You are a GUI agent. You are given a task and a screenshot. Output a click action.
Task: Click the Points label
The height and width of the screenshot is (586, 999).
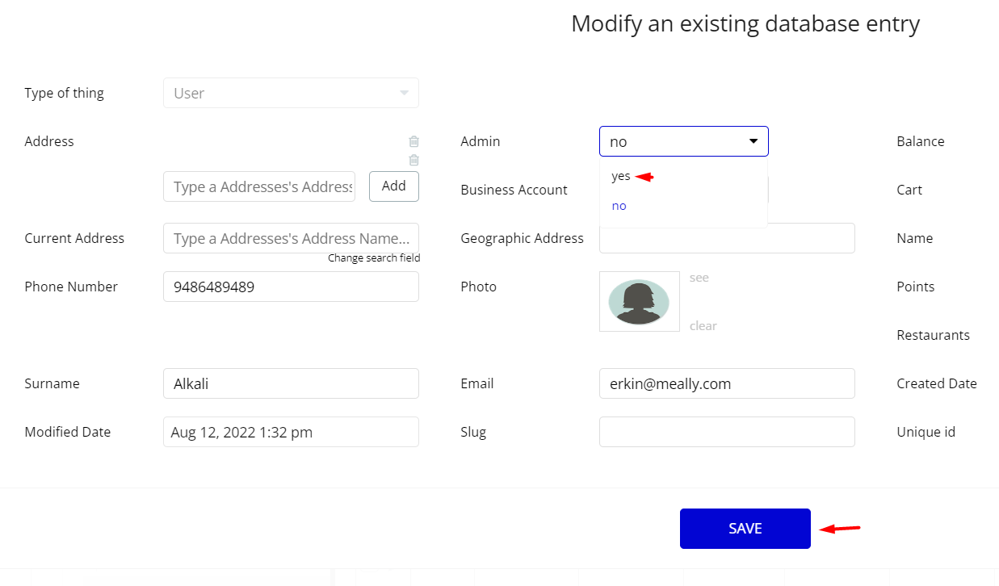[x=916, y=287]
